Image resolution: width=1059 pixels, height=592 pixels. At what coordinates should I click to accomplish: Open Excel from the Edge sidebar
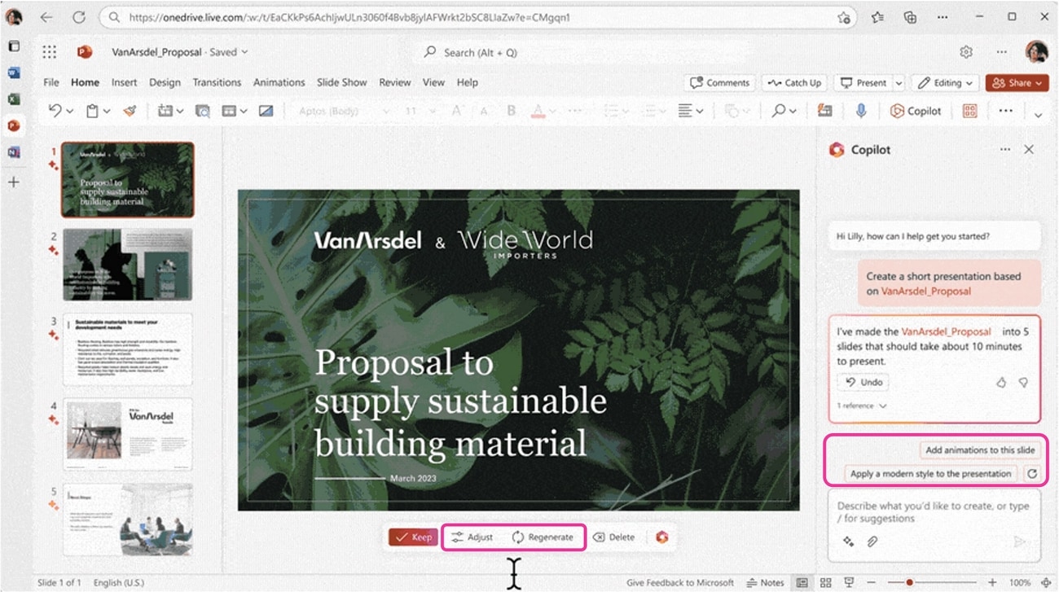point(13,99)
